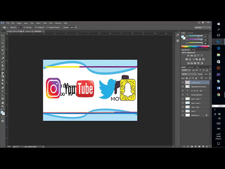Hide the Background layer

[x=183, y=115]
